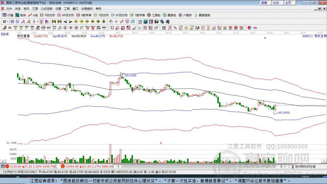Select the crosshair cursor tool
This screenshot has height=184, width=327.
point(116,22)
